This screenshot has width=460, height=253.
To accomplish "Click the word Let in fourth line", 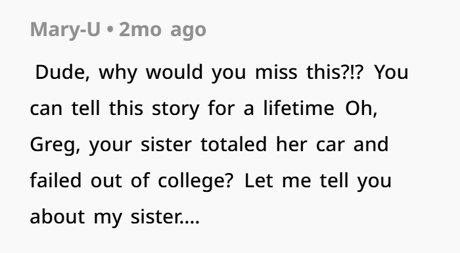I will click(258, 181).
